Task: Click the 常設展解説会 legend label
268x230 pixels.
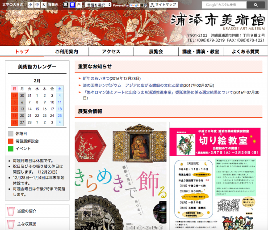Action: (27, 141)
